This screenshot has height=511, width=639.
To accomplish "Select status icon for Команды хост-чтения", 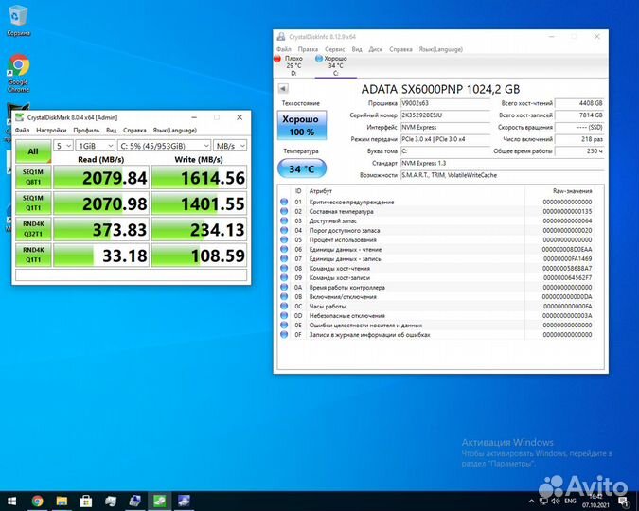I will [284, 268].
